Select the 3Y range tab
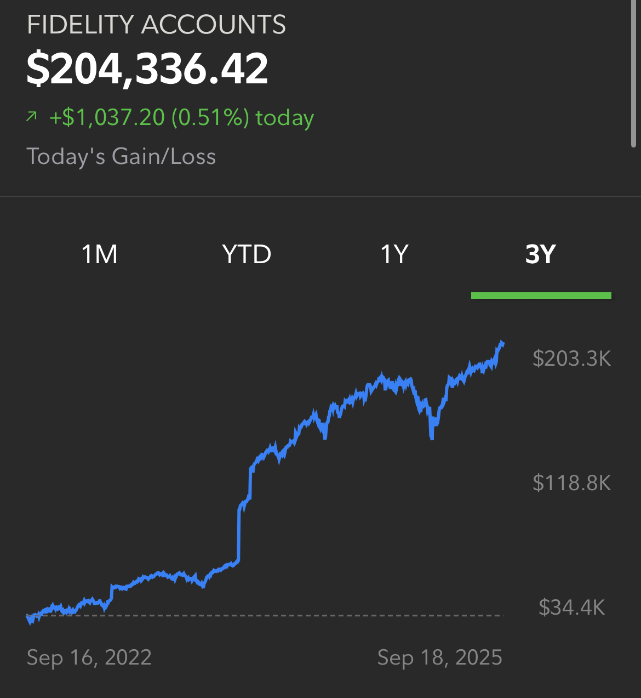The height and width of the screenshot is (698, 641). 541,254
